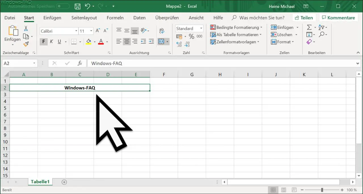Click the Heine Michael account name
This screenshot has width=363, height=194.
click(x=282, y=6)
